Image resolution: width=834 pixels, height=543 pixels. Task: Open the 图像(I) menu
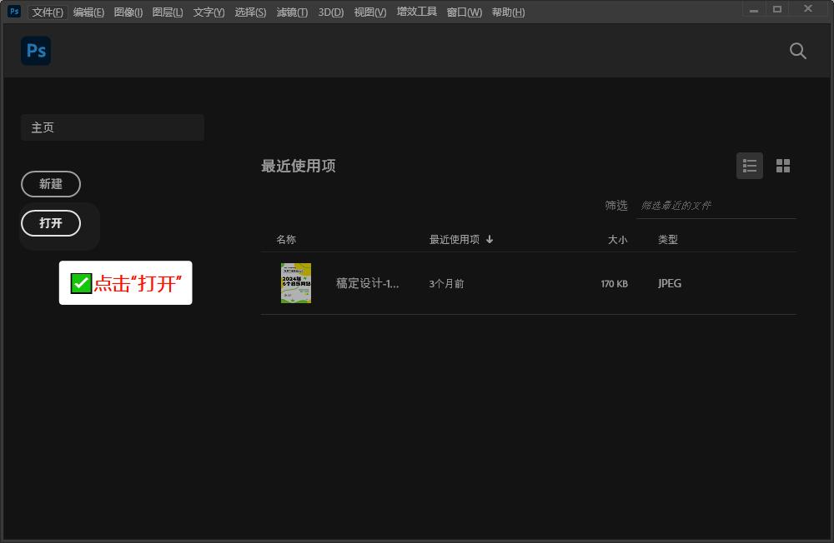tap(128, 12)
